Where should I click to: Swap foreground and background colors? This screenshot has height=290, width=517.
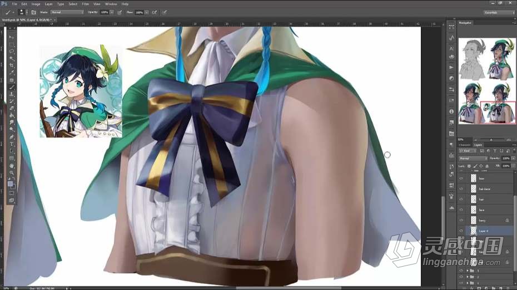tap(14, 179)
